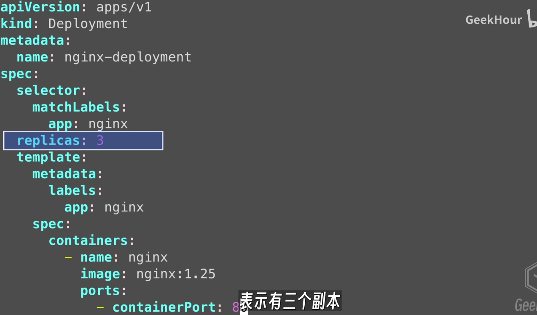This screenshot has height=315, width=537.
Task: Click the container name nginx value
Action: pyautogui.click(x=148, y=257)
